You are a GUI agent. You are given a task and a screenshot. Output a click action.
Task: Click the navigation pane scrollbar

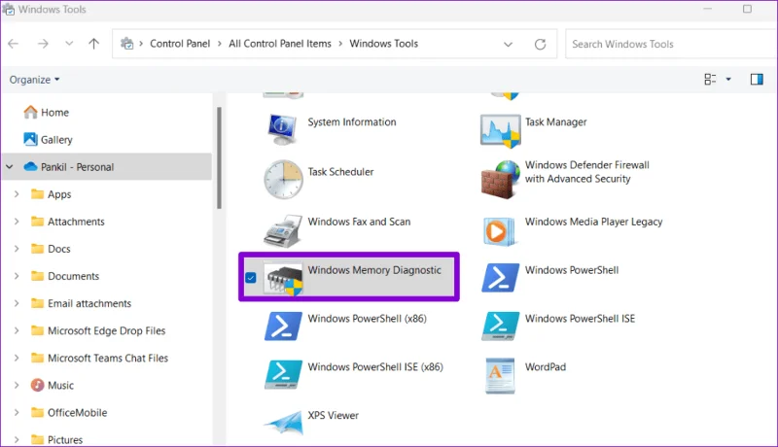pyautogui.click(x=219, y=157)
